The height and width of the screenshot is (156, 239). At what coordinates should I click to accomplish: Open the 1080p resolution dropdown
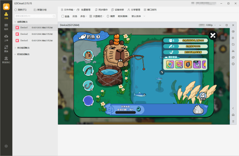point(211,25)
